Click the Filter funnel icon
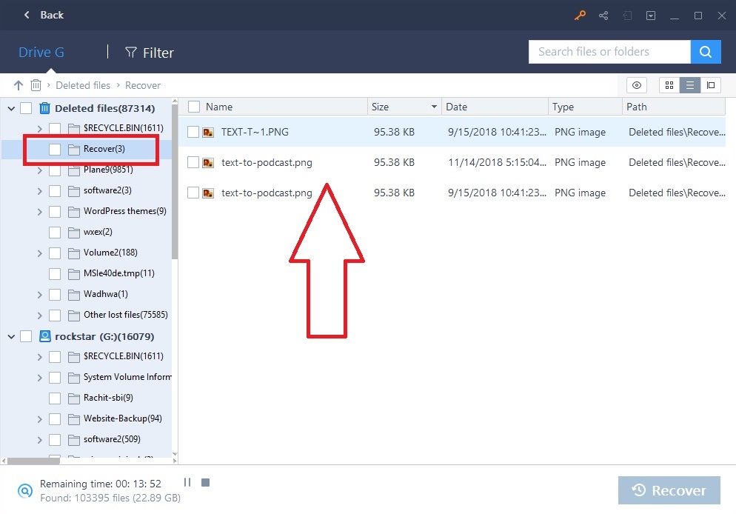This screenshot has width=736, height=514. (x=131, y=52)
